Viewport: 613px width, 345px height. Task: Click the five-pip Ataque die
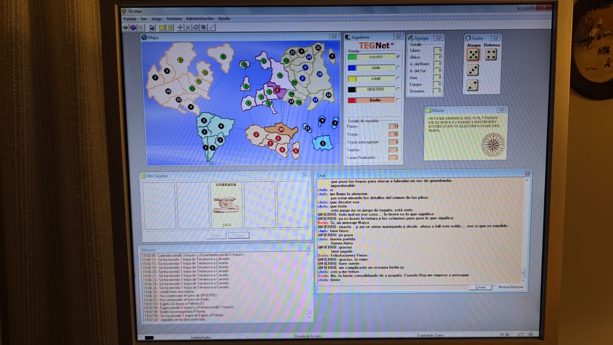[x=473, y=55]
